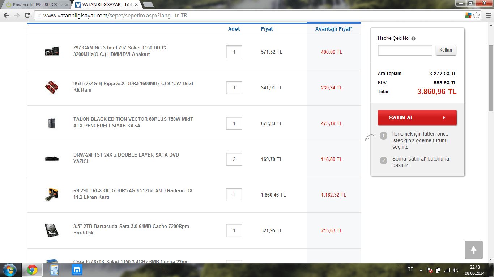Click the page vertical scrollbar thumb
Image resolution: width=494 pixels, height=277 pixels.
coord(491,79)
